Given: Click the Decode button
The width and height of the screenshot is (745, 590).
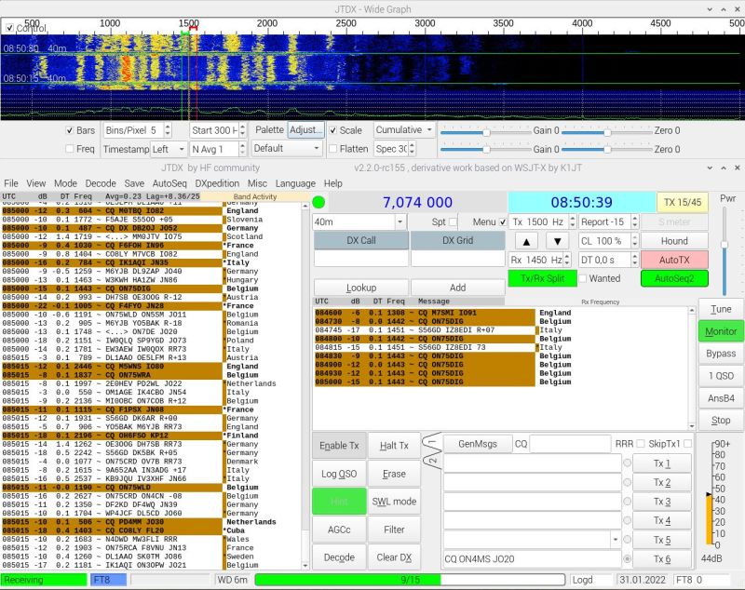Looking at the screenshot, I should point(339,557).
